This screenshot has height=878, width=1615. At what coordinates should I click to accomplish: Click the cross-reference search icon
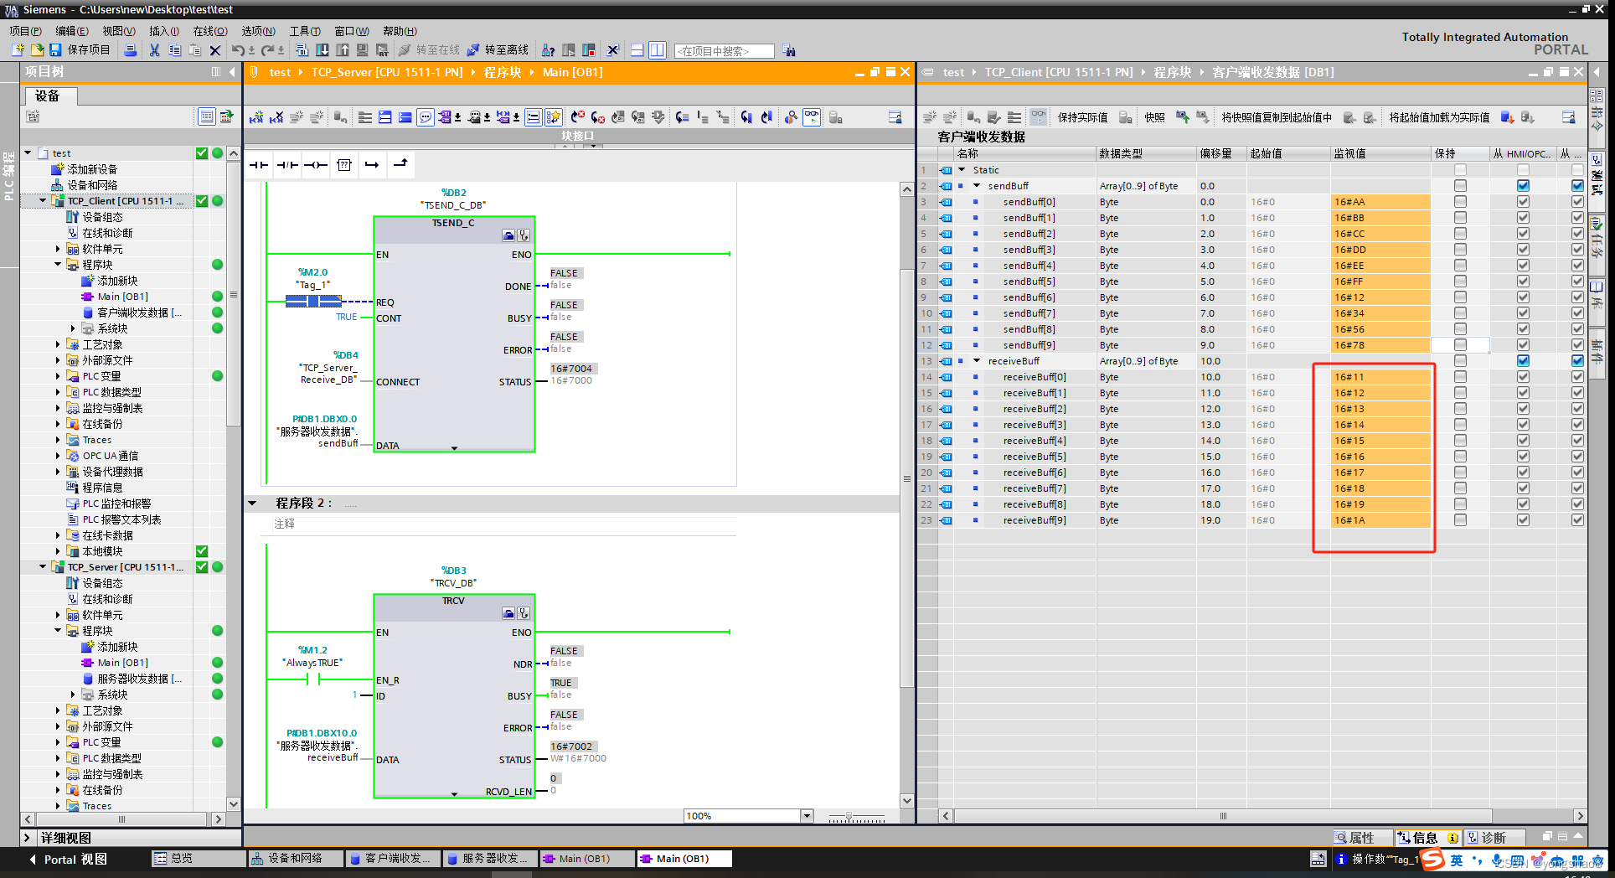coord(789,50)
